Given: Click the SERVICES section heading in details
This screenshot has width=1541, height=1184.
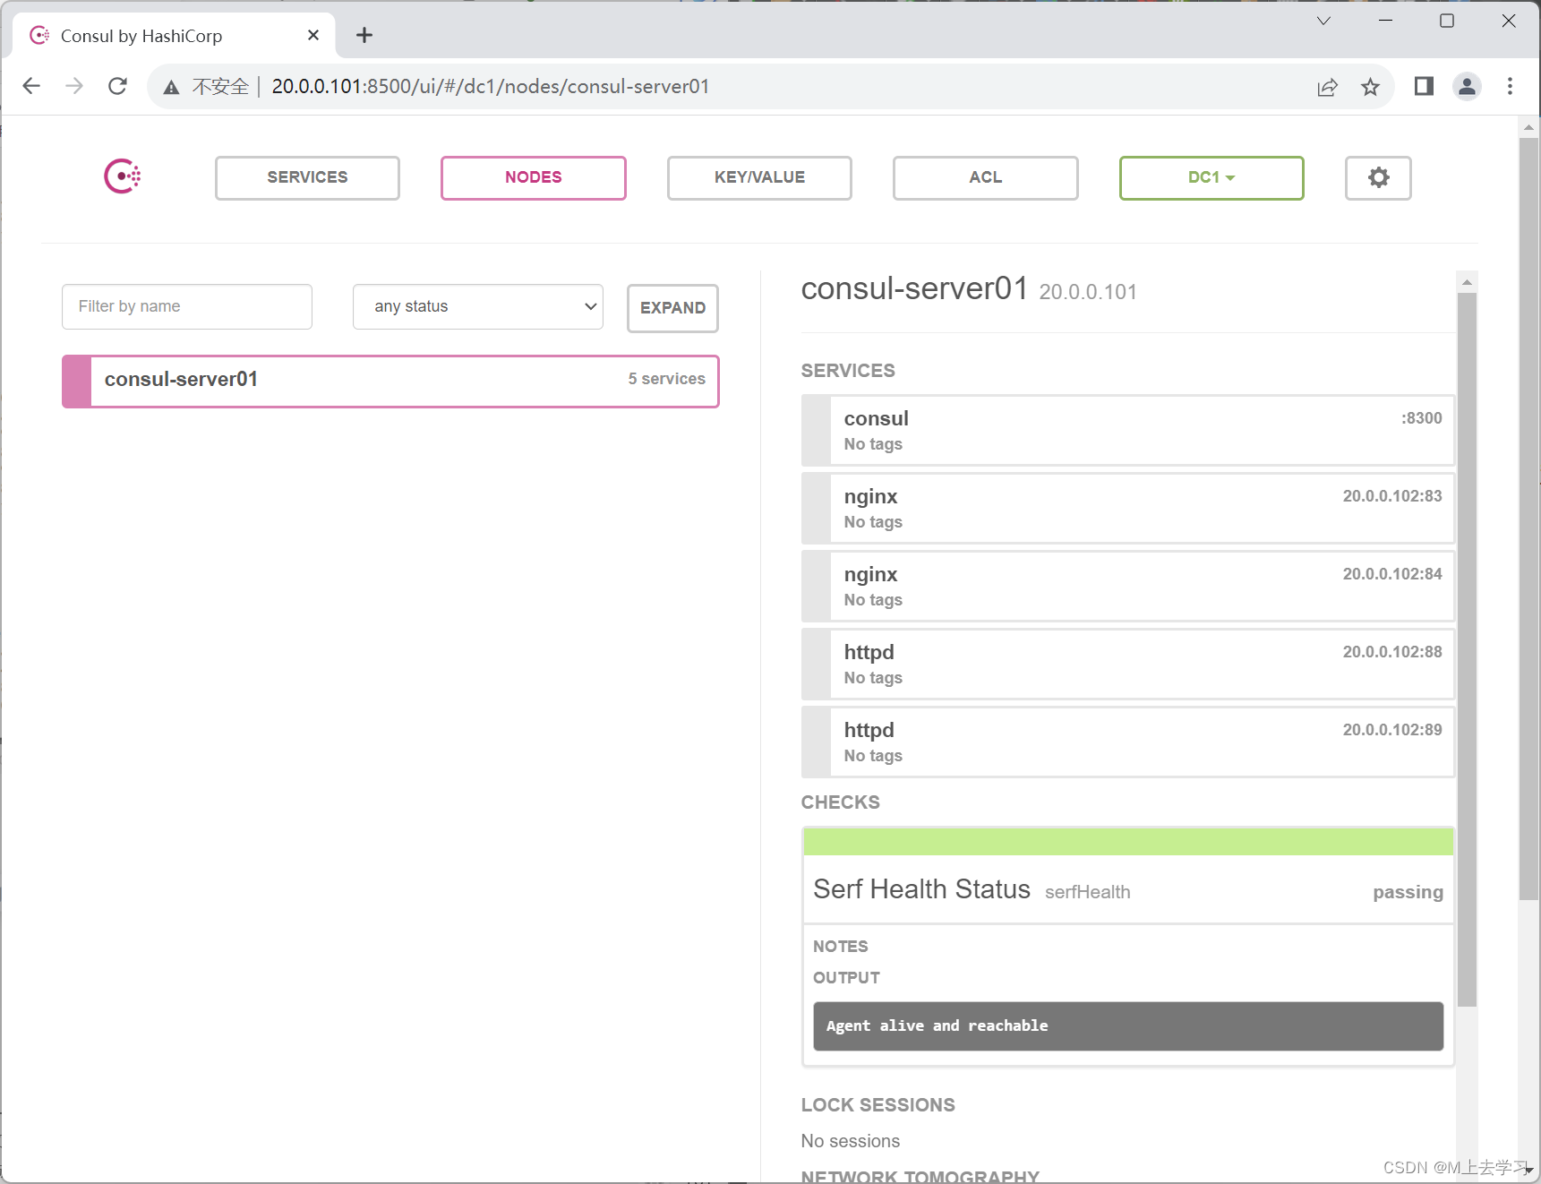Looking at the screenshot, I should pyautogui.click(x=847, y=371).
